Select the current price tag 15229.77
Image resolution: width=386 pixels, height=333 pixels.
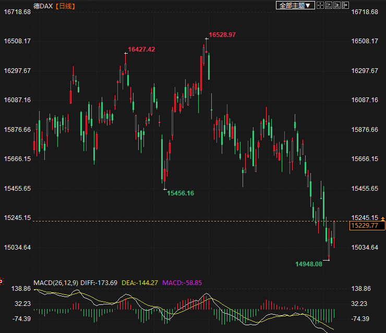tap(367, 226)
